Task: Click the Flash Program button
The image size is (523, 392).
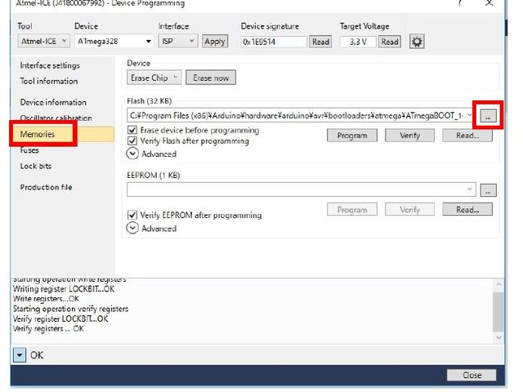Action: 351,136
